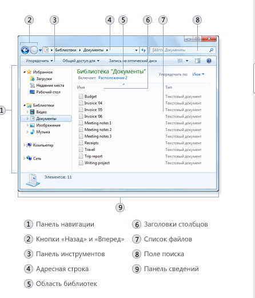Open Загрузки folder in favorites
This screenshot has width=255, height=298.
click(x=44, y=79)
